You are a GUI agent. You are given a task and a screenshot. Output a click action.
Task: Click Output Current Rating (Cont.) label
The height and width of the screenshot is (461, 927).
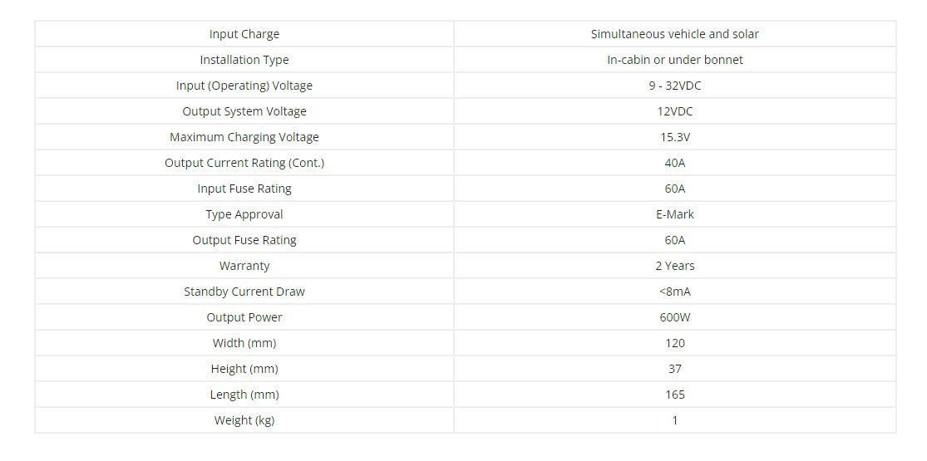click(244, 163)
